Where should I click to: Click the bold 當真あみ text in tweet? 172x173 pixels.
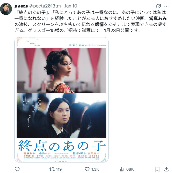[158, 19]
